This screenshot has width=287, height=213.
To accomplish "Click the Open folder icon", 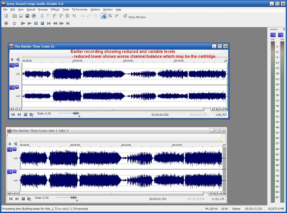I will click(x=14, y=16).
